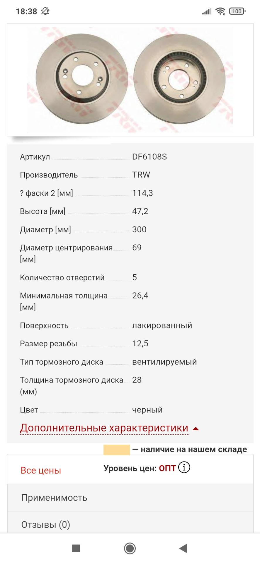Collapse the Дополнительные характеристики section
This screenshot has width=260, height=564.
coord(104,428)
